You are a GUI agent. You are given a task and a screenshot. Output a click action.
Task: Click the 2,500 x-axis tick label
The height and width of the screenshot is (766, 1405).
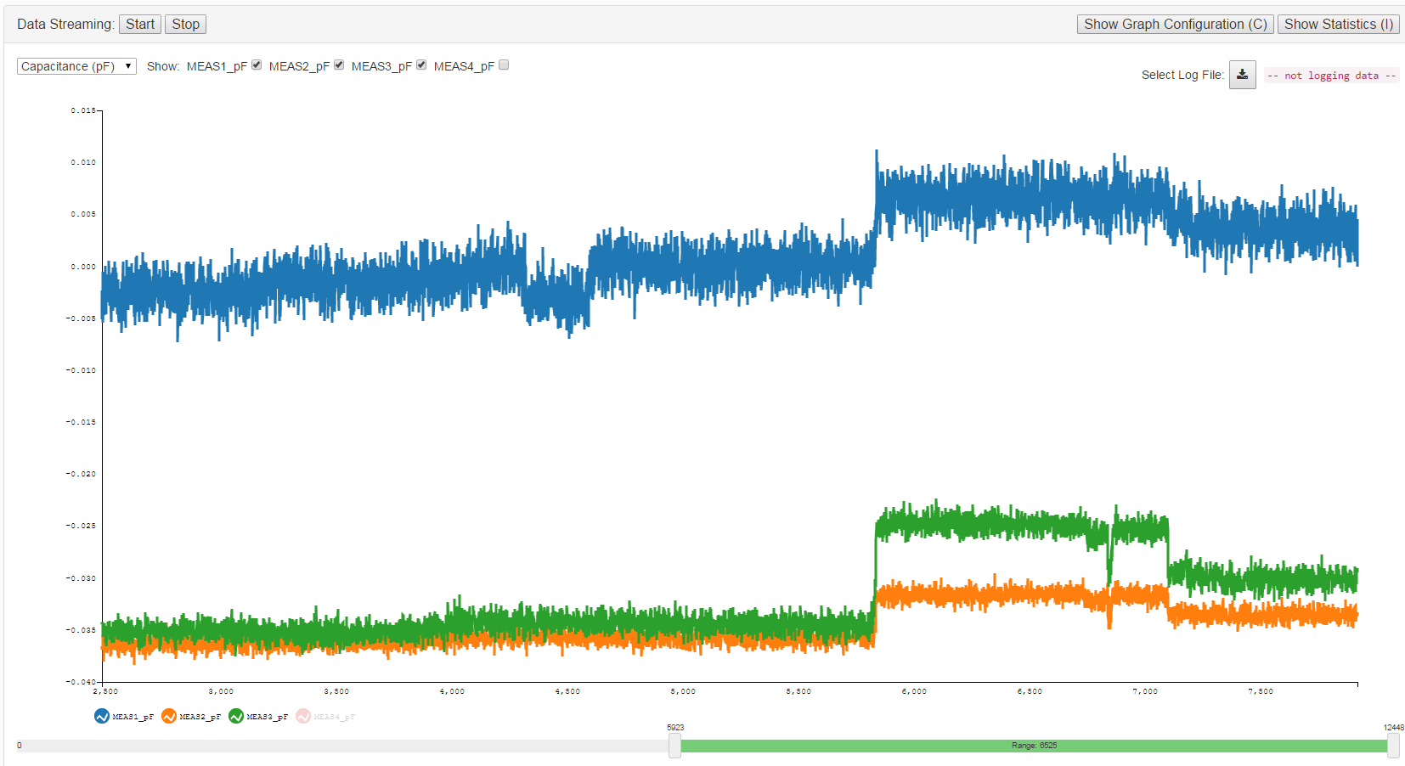coord(105,691)
